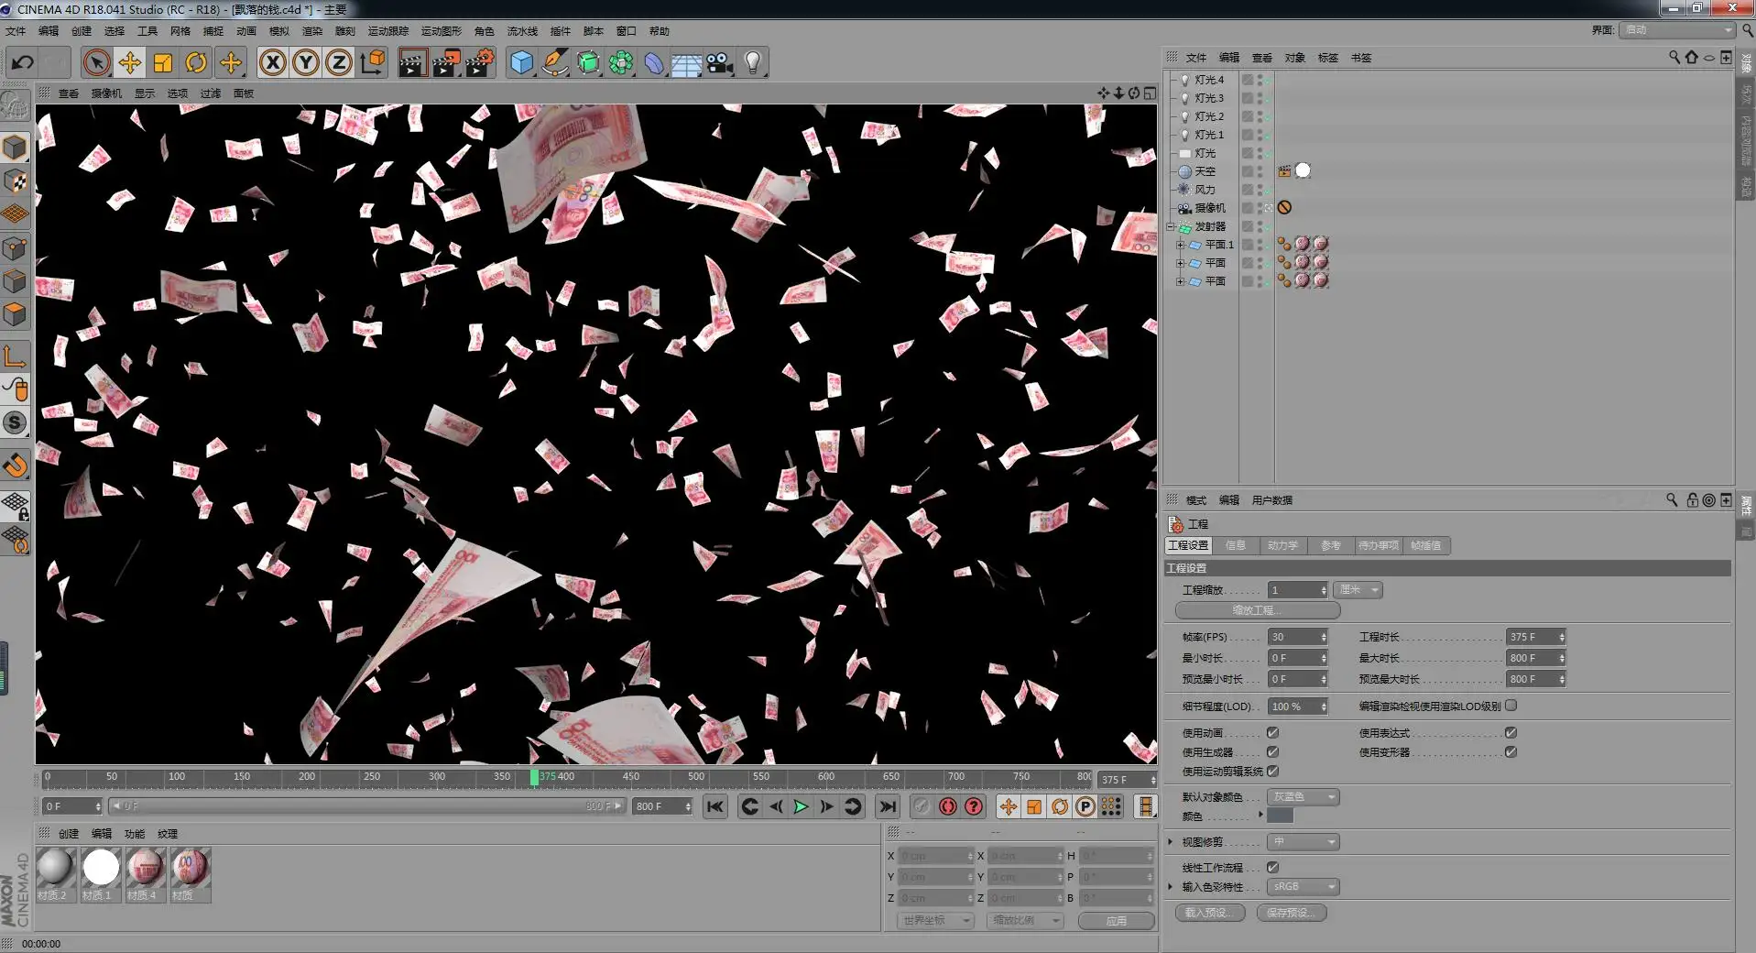This screenshot has height=953, width=1756.
Task: Open Render Settings gear clapperboard
Action: tap(480, 62)
